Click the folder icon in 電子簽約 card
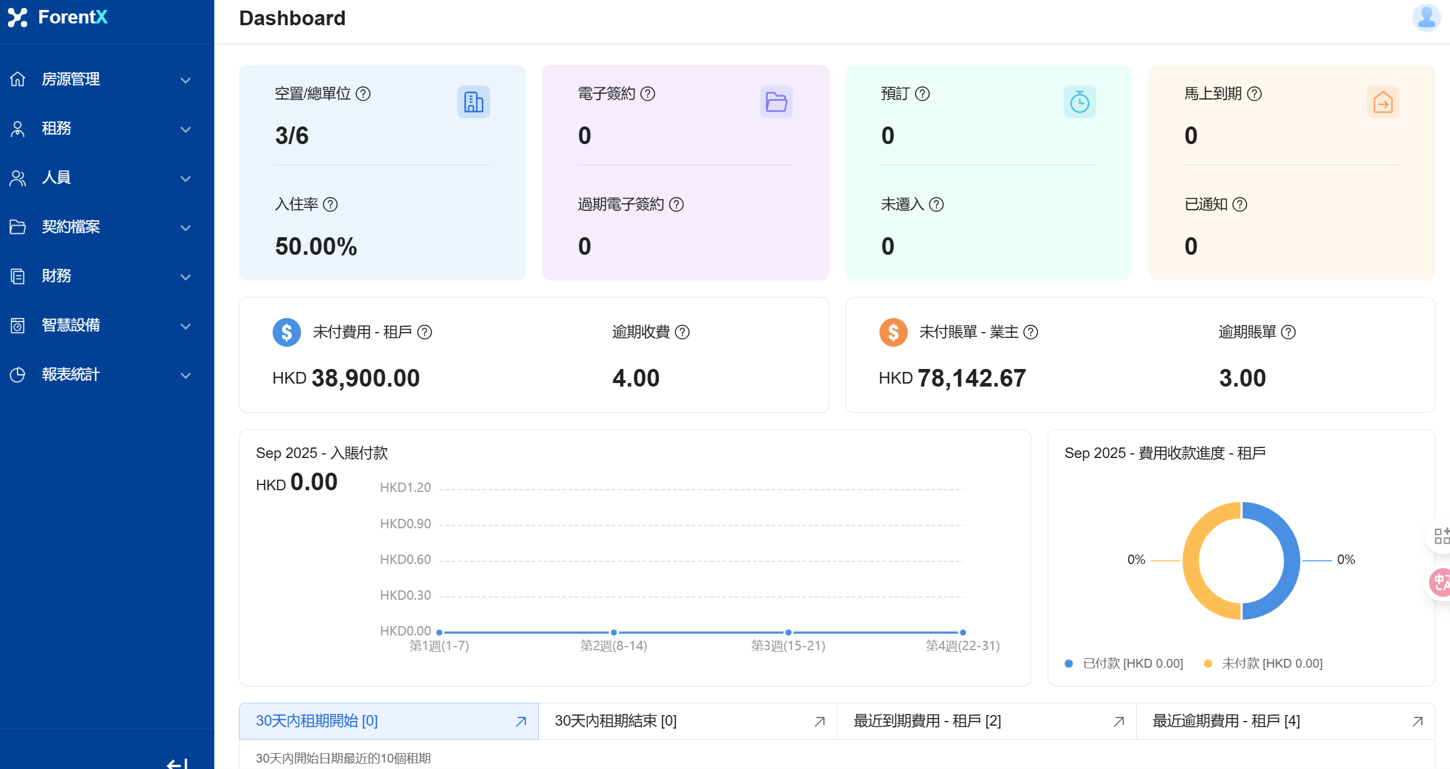The image size is (1450, 769). click(x=776, y=102)
